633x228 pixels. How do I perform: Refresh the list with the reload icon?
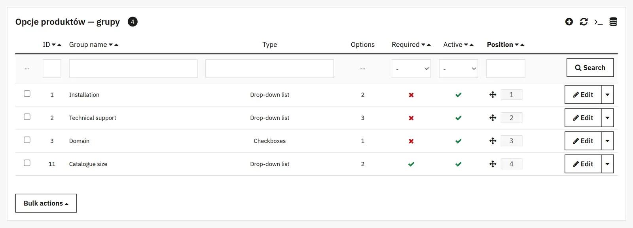pyautogui.click(x=584, y=22)
